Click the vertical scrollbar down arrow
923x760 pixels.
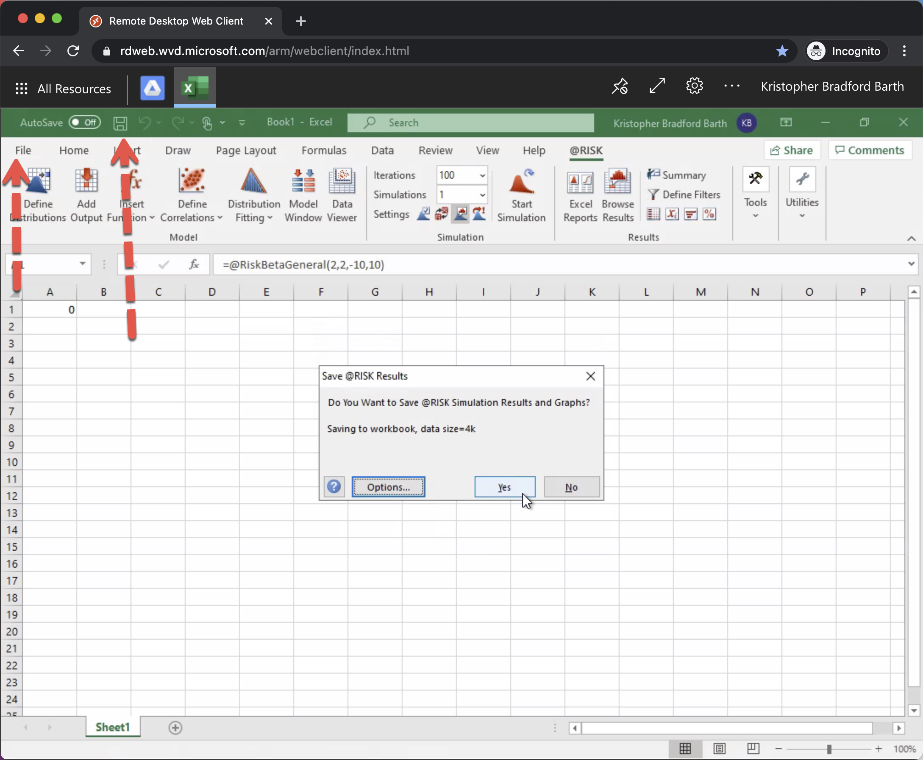(x=914, y=710)
